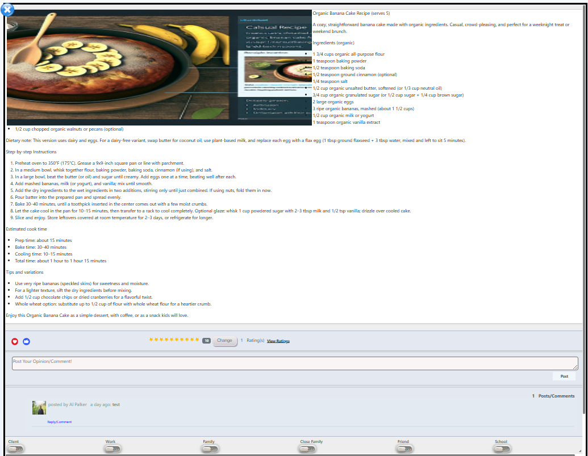Switch on the Friend toggle
Screen dimensions: 588x456
pos(405,449)
